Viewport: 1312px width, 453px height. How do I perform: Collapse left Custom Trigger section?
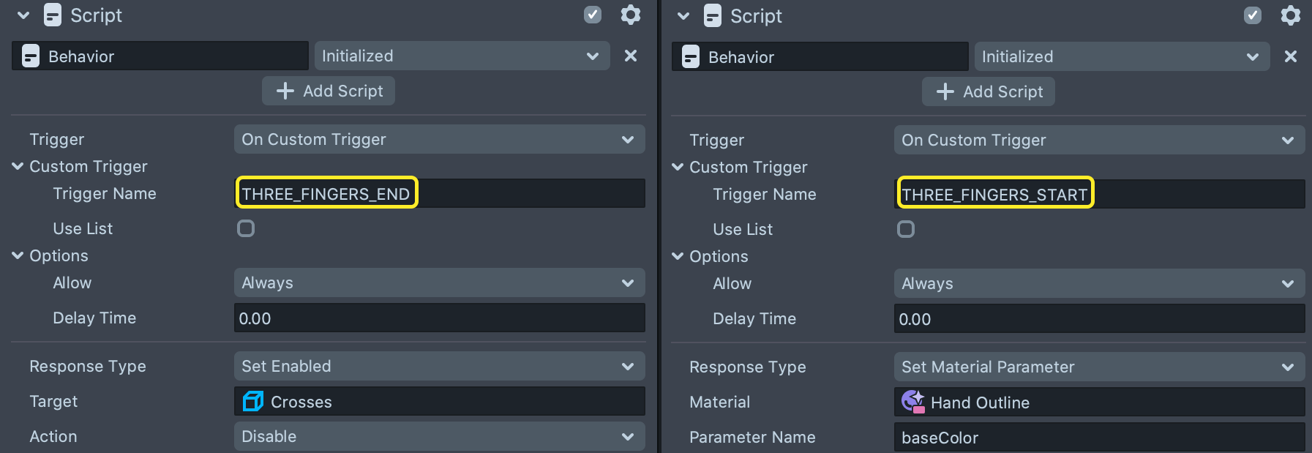click(18, 167)
